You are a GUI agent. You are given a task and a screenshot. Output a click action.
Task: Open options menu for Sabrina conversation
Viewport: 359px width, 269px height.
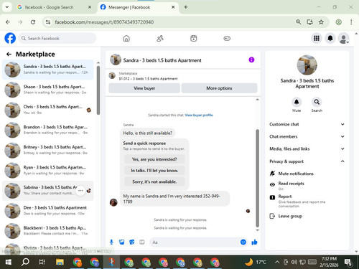coord(80,191)
